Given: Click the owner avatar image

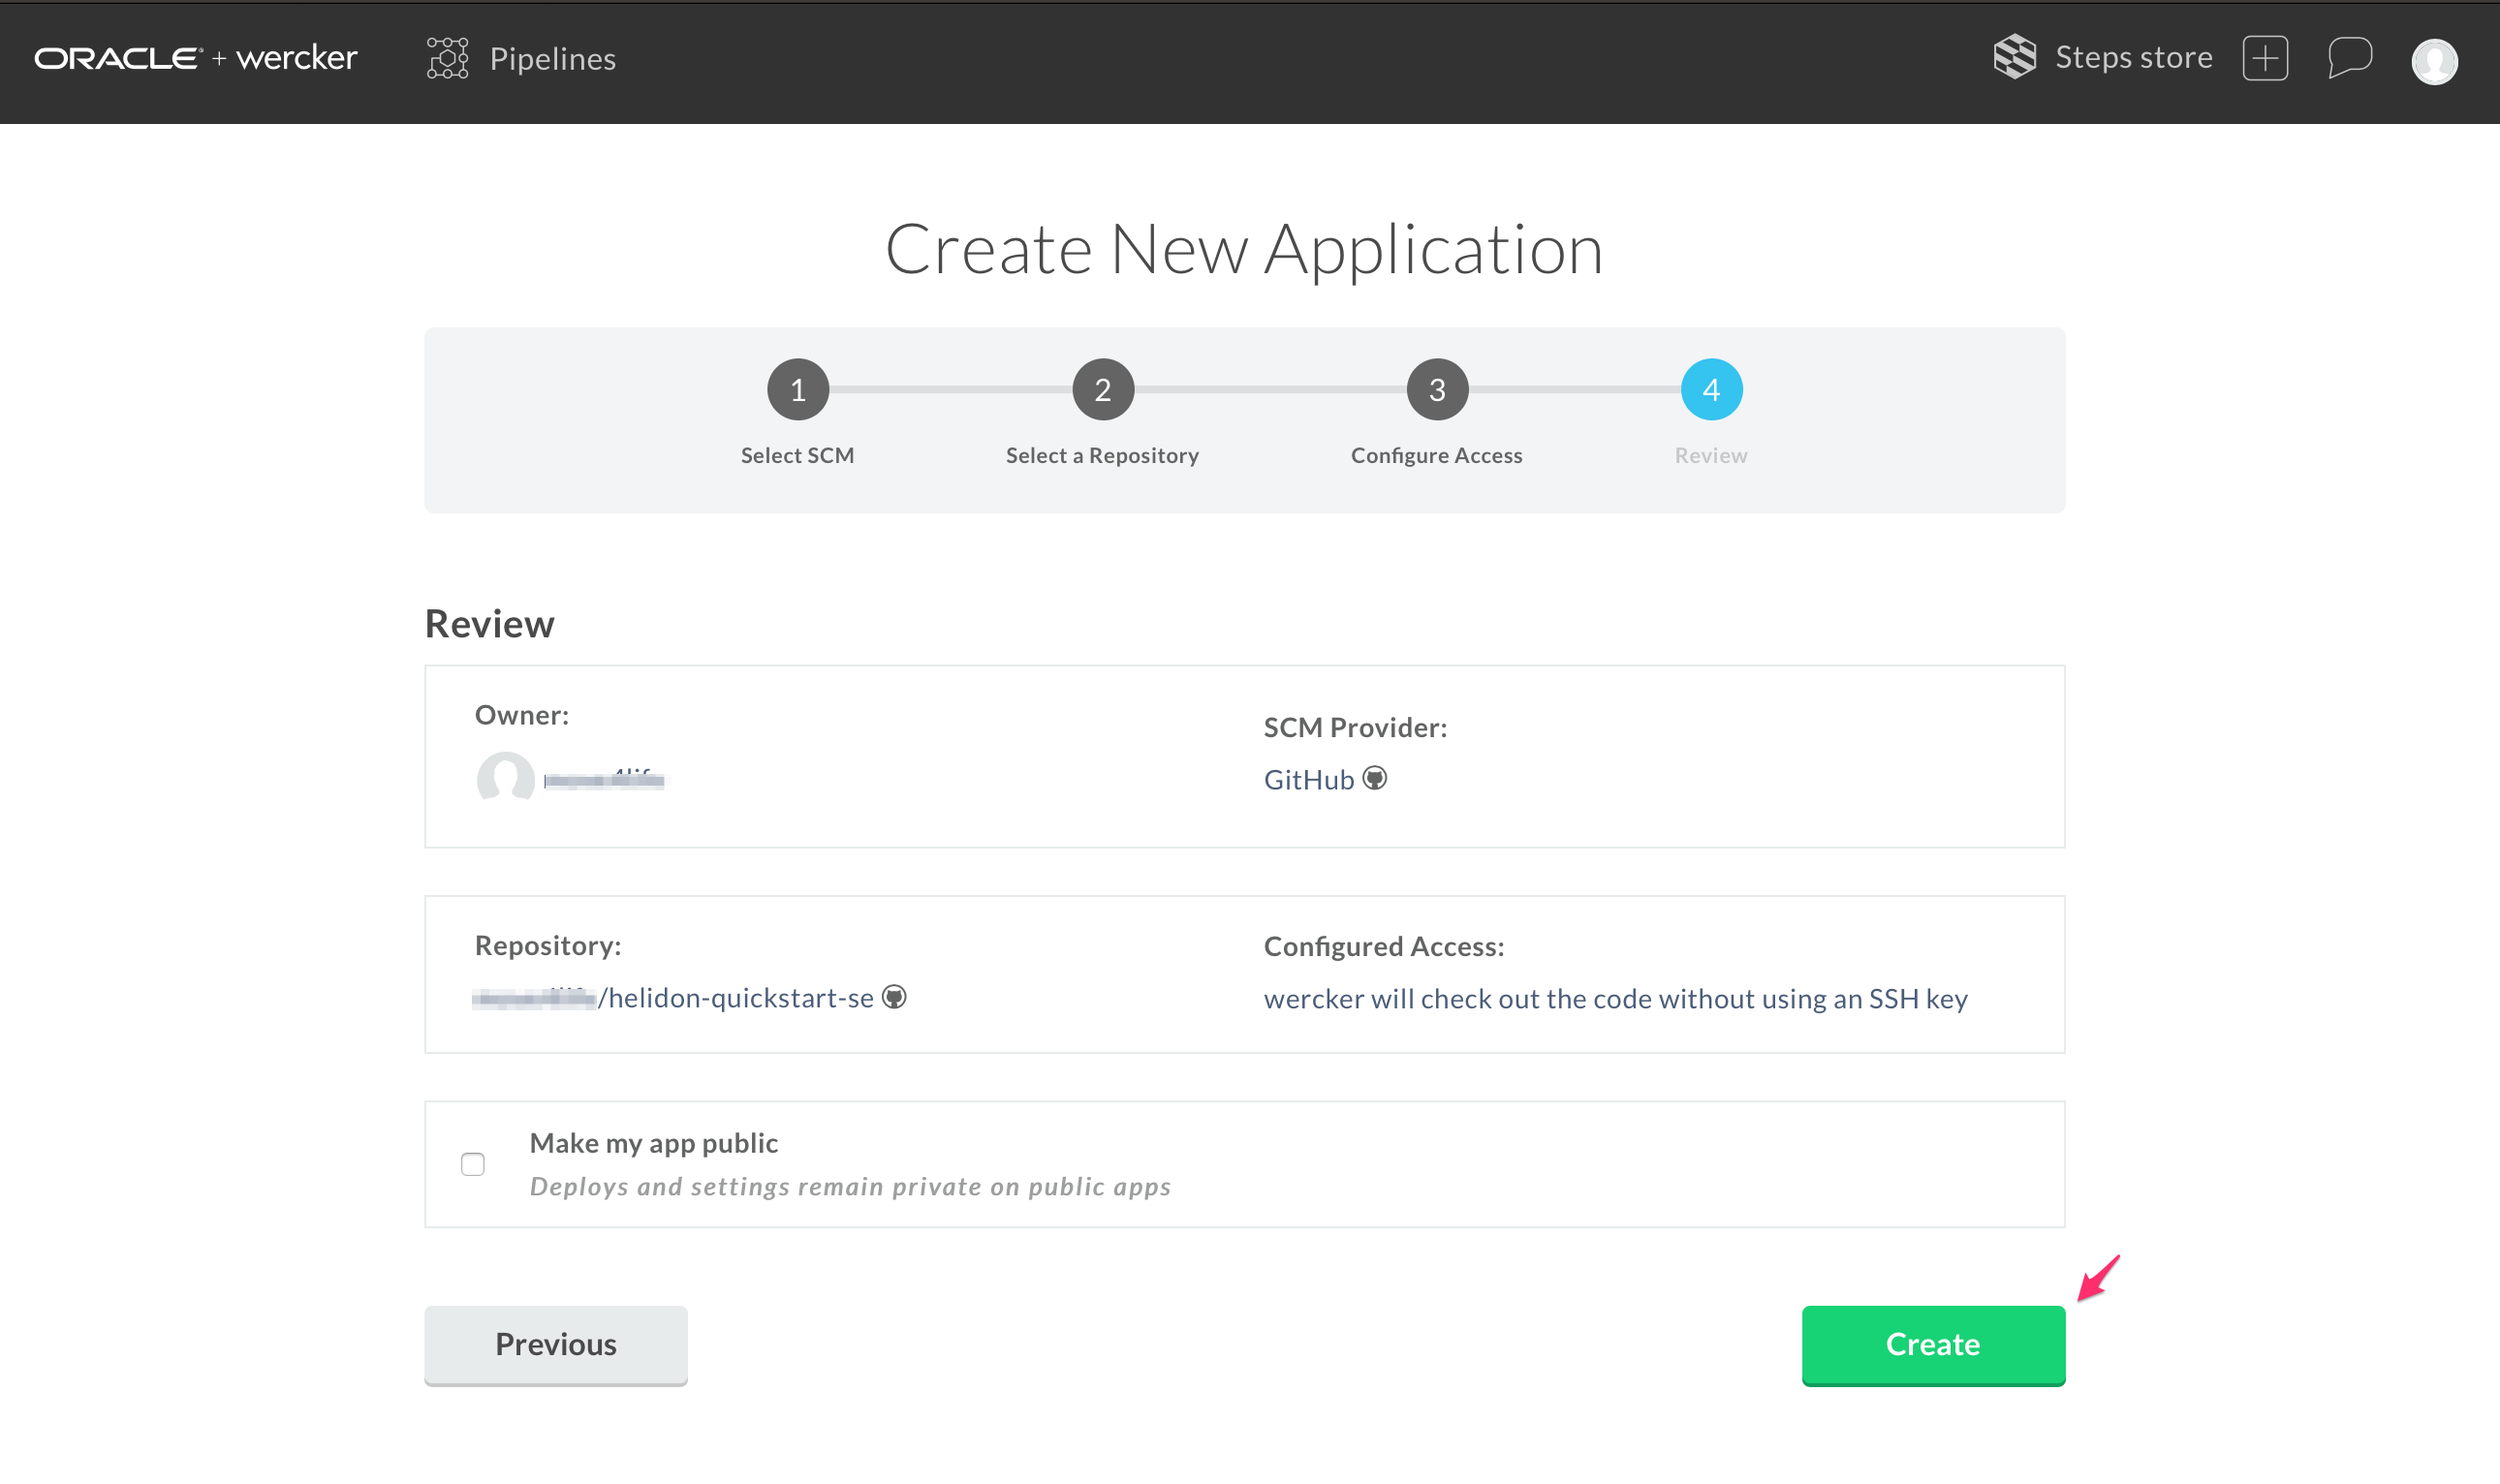Looking at the screenshot, I should click(x=505, y=778).
